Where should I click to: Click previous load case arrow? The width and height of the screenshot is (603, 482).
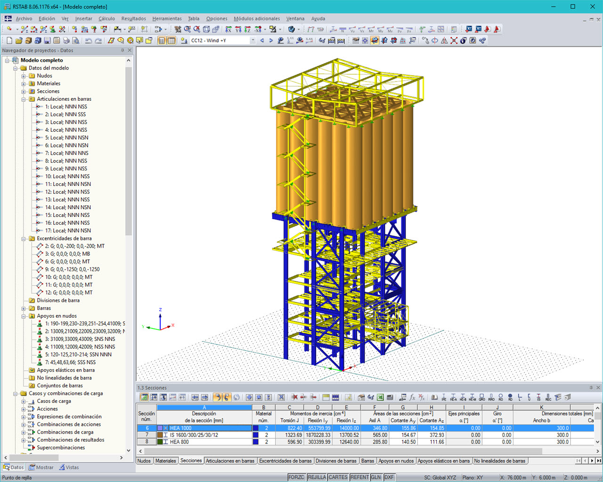pos(262,41)
